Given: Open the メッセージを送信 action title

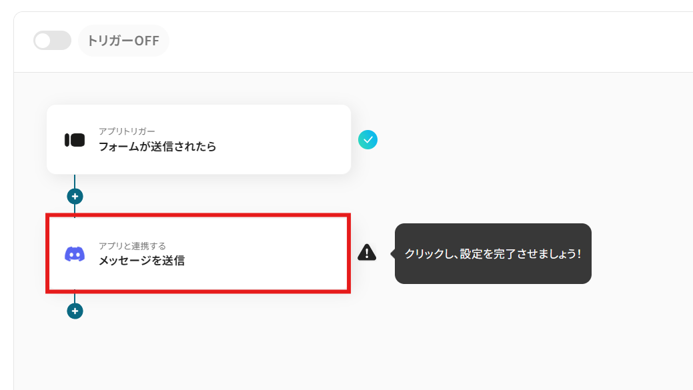Looking at the screenshot, I should tap(141, 261).
